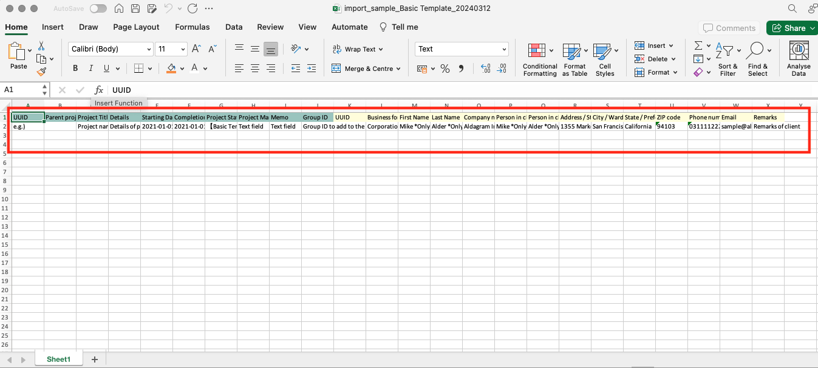Image resolution: width=818 pixels, height=368 pixels.
Task: Toggle bold formatting
Action: 75,68
